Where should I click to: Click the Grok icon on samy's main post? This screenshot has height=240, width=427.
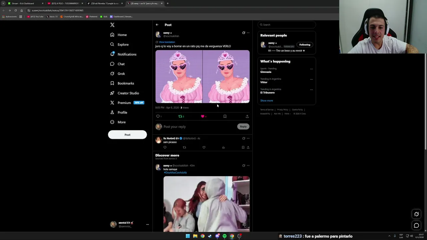pyautogui.click(x=244, y=33)
